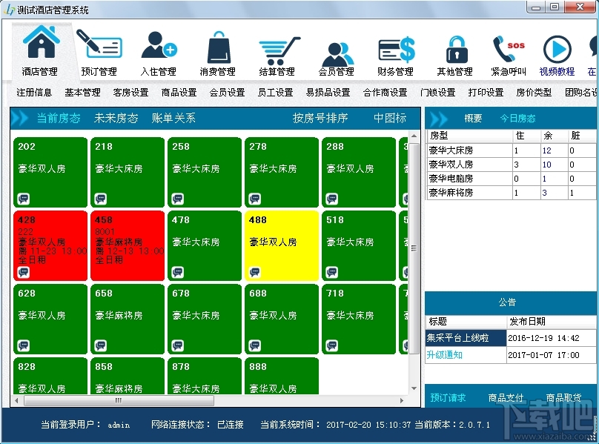Screen dimensions: 599x444
Task: Click the message icon on room 688
Action: pyautogui.click(x=255, y=345)
